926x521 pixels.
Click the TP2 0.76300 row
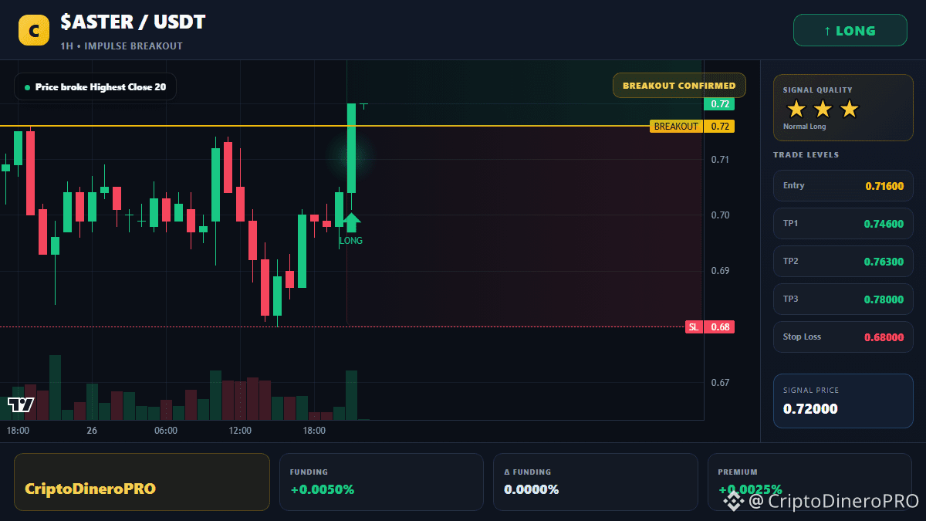tap(843, 261)
